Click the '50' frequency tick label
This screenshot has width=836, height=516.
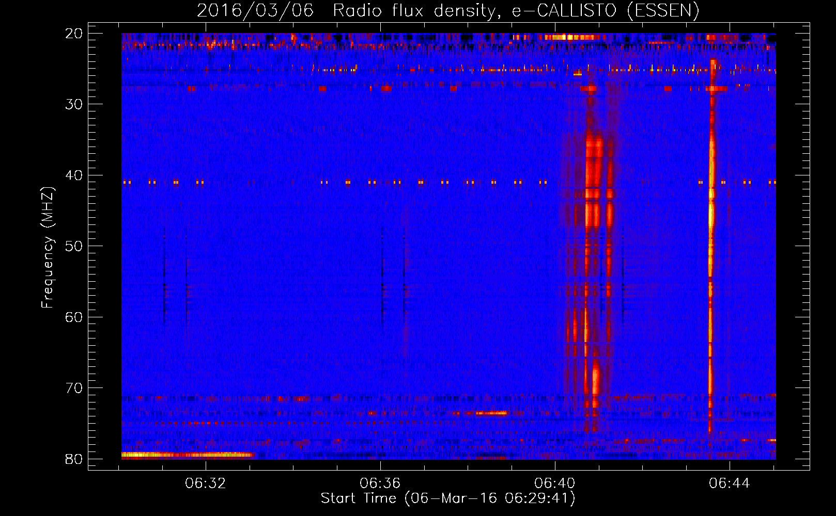(x=74, y=246)
